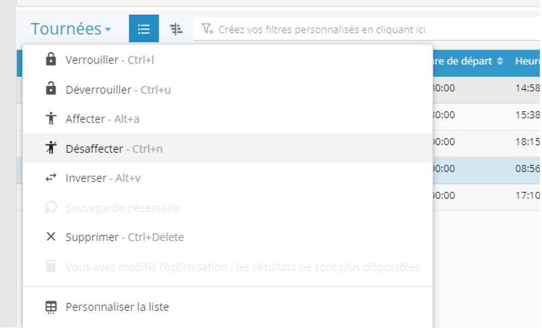Screen dimensions: 542x328
Task: Click the table icon for Personnaliser la liste
Action: pyautogui.click(x=51, y=307)
